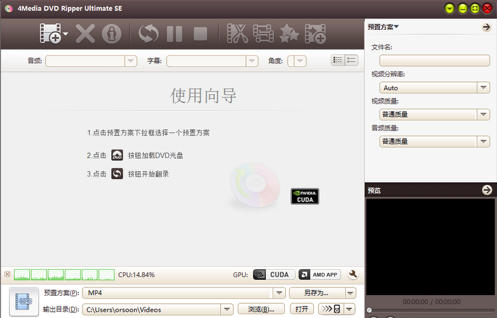Image resolution: width=497 pixels, height=318 pixels.
Task: Close the app with the red X button
Action: pyautogui.click(x=487, y=8)
